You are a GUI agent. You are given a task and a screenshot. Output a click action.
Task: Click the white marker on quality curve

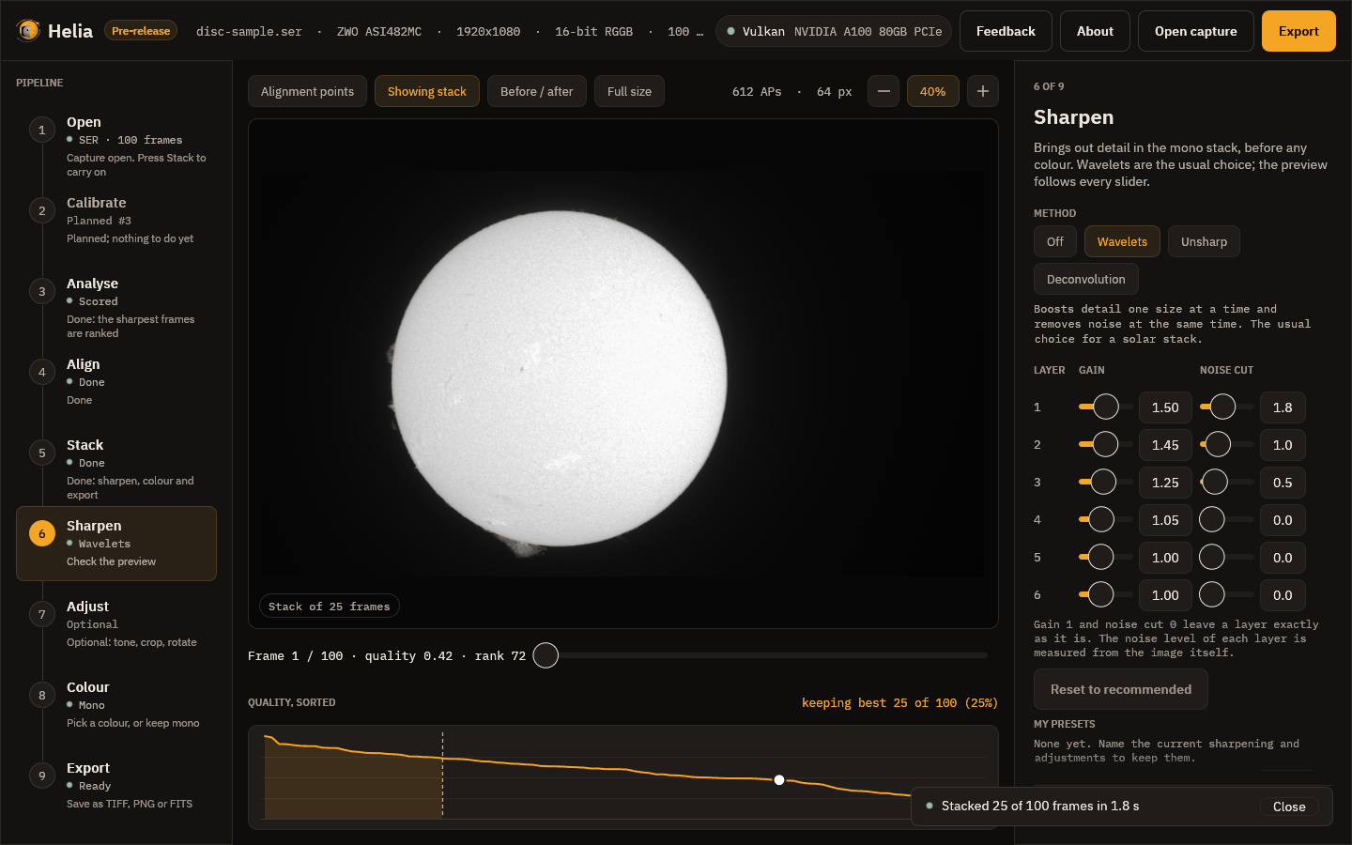tap(779, 780)
